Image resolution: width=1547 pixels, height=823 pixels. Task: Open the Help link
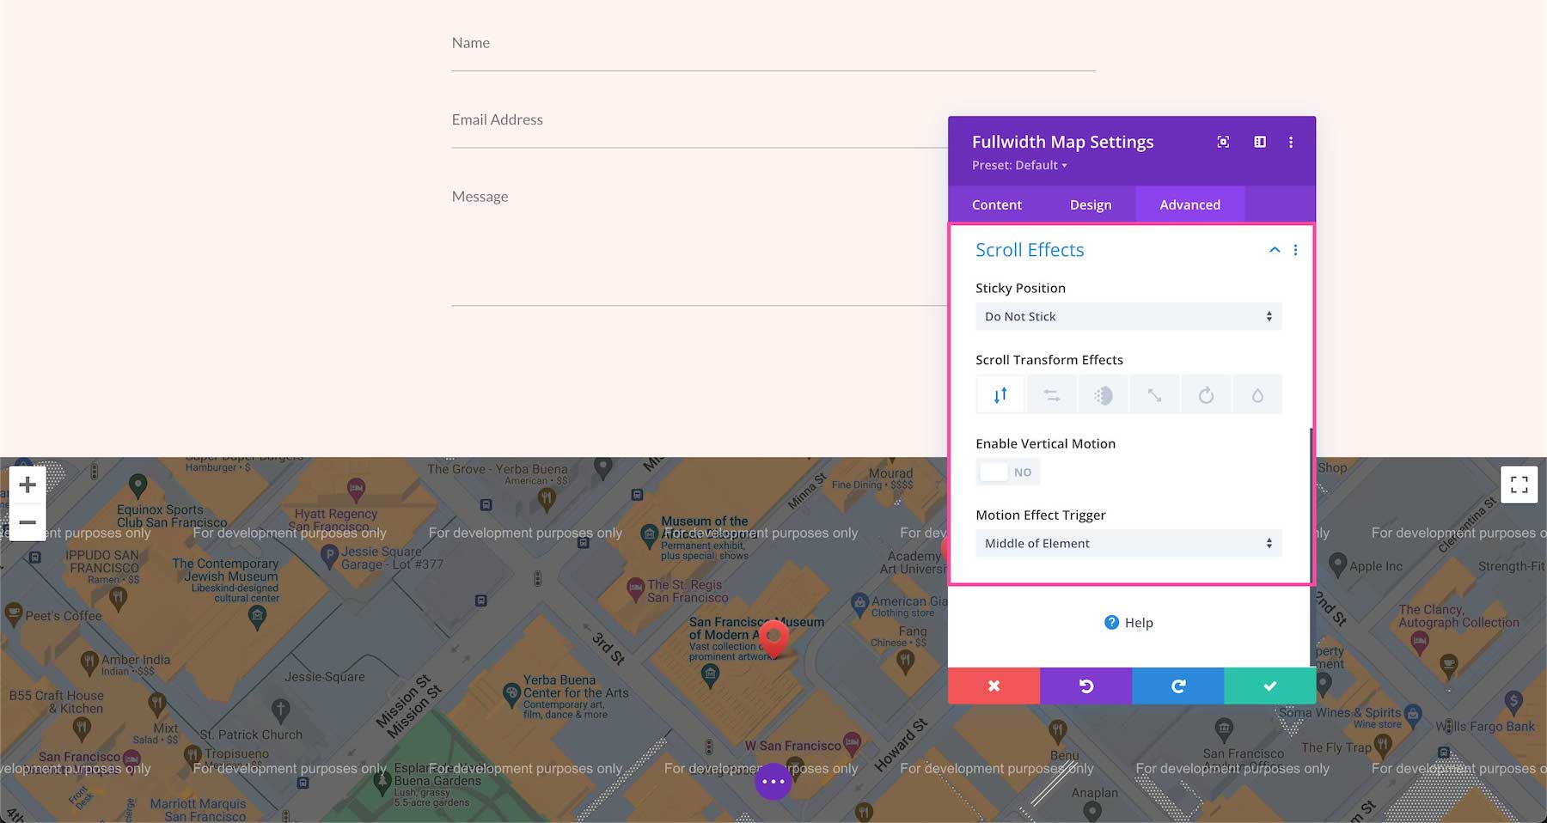[1128, 622]
